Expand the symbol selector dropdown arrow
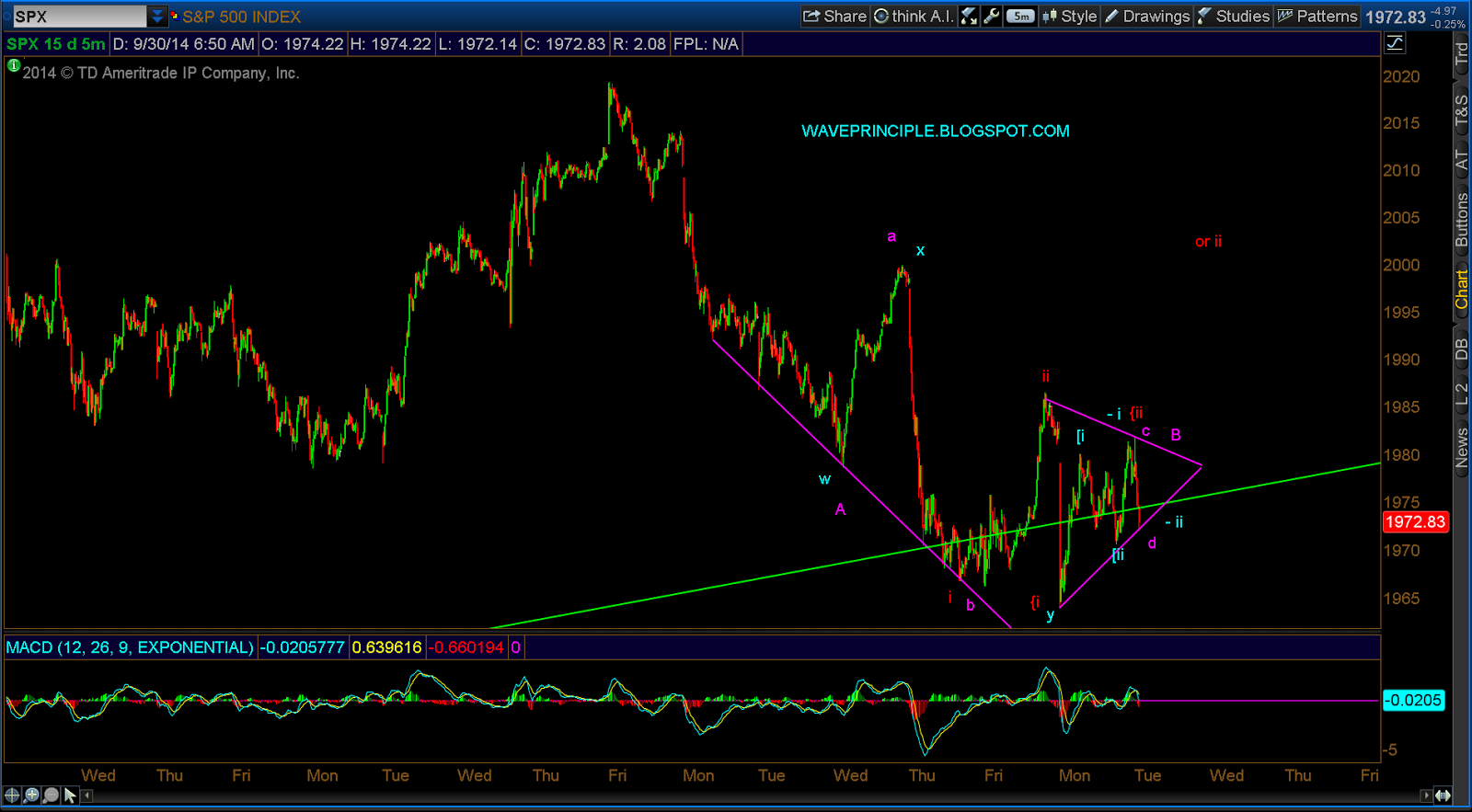The image size is (1472, 812). point(156,17)
